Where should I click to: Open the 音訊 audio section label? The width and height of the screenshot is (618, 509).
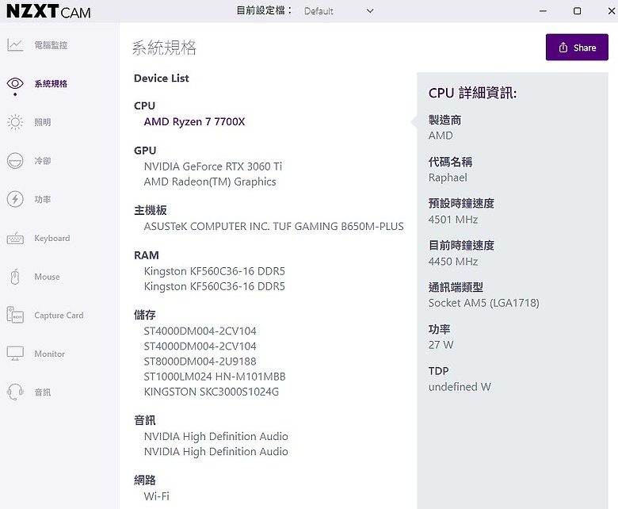pyautogui.click(x=43, y=392)
